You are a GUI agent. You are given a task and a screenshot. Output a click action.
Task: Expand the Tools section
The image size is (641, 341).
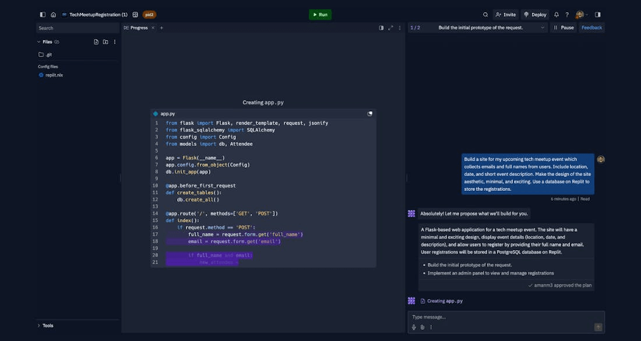[46, 325]
